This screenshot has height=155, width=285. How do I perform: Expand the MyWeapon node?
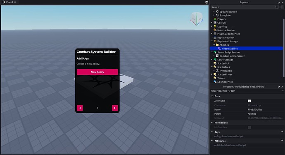[x=214, y=71]
